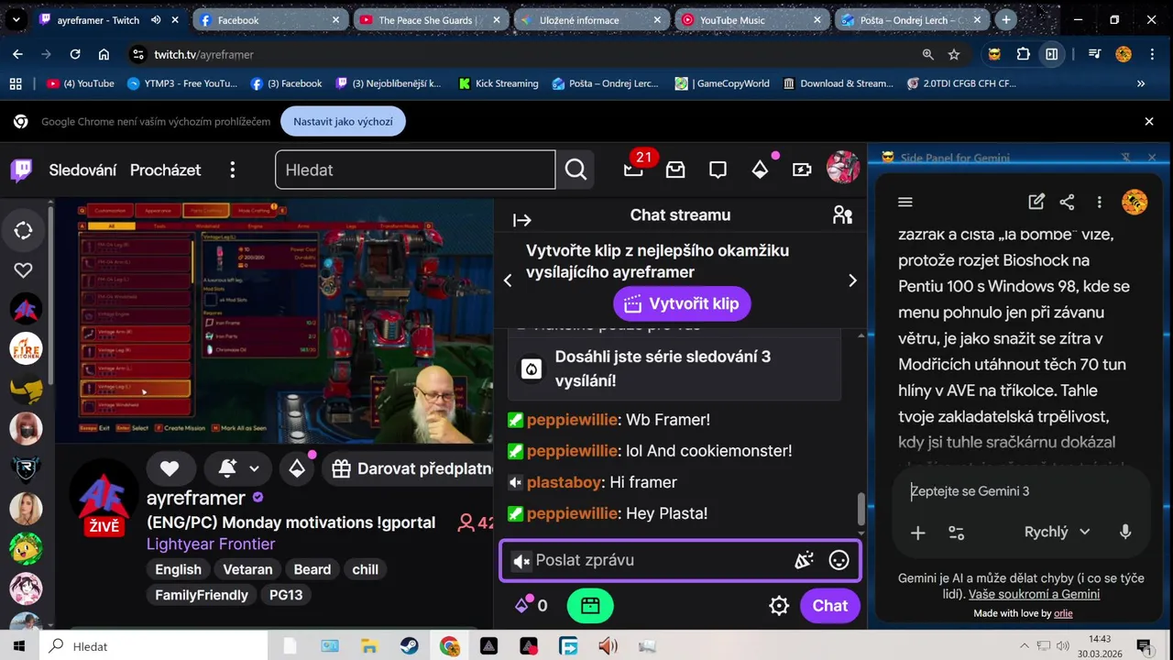Open the chat community users icon
Image resolution: width=1173 pixels, height=660 pixels.
click(842, 215)
